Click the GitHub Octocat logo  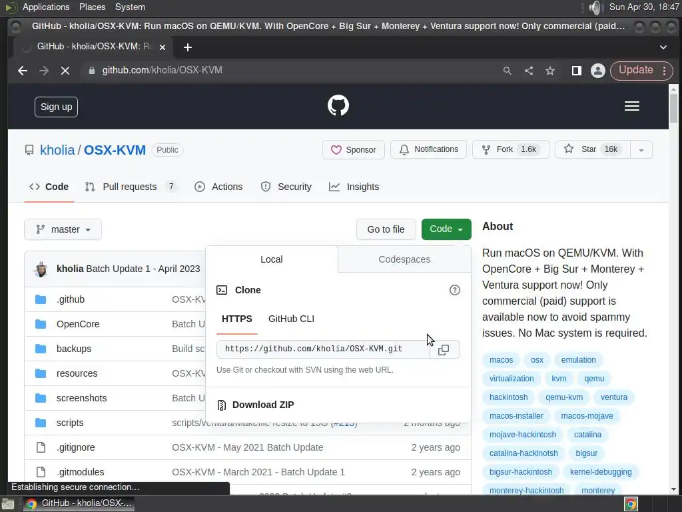coord(338,105)
